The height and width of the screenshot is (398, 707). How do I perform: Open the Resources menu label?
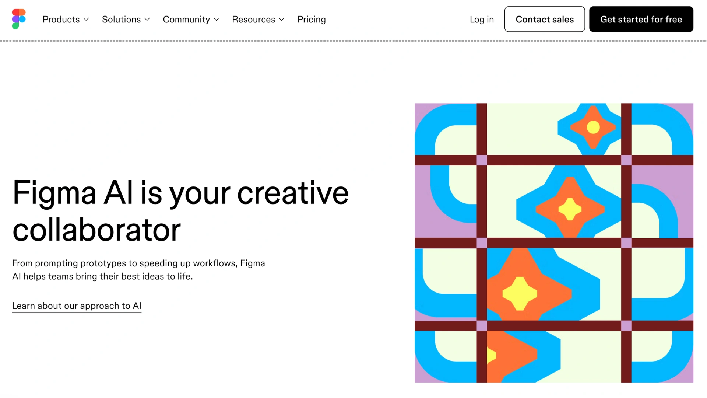[x=253, y=20]
